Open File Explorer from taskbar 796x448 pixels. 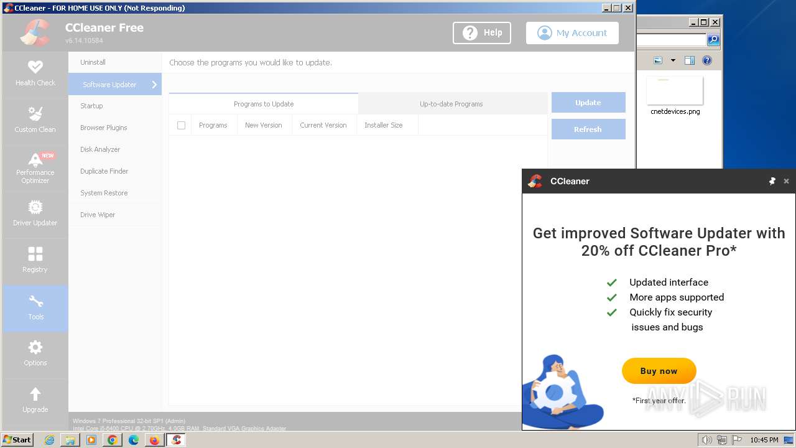[x=70, y=440]
